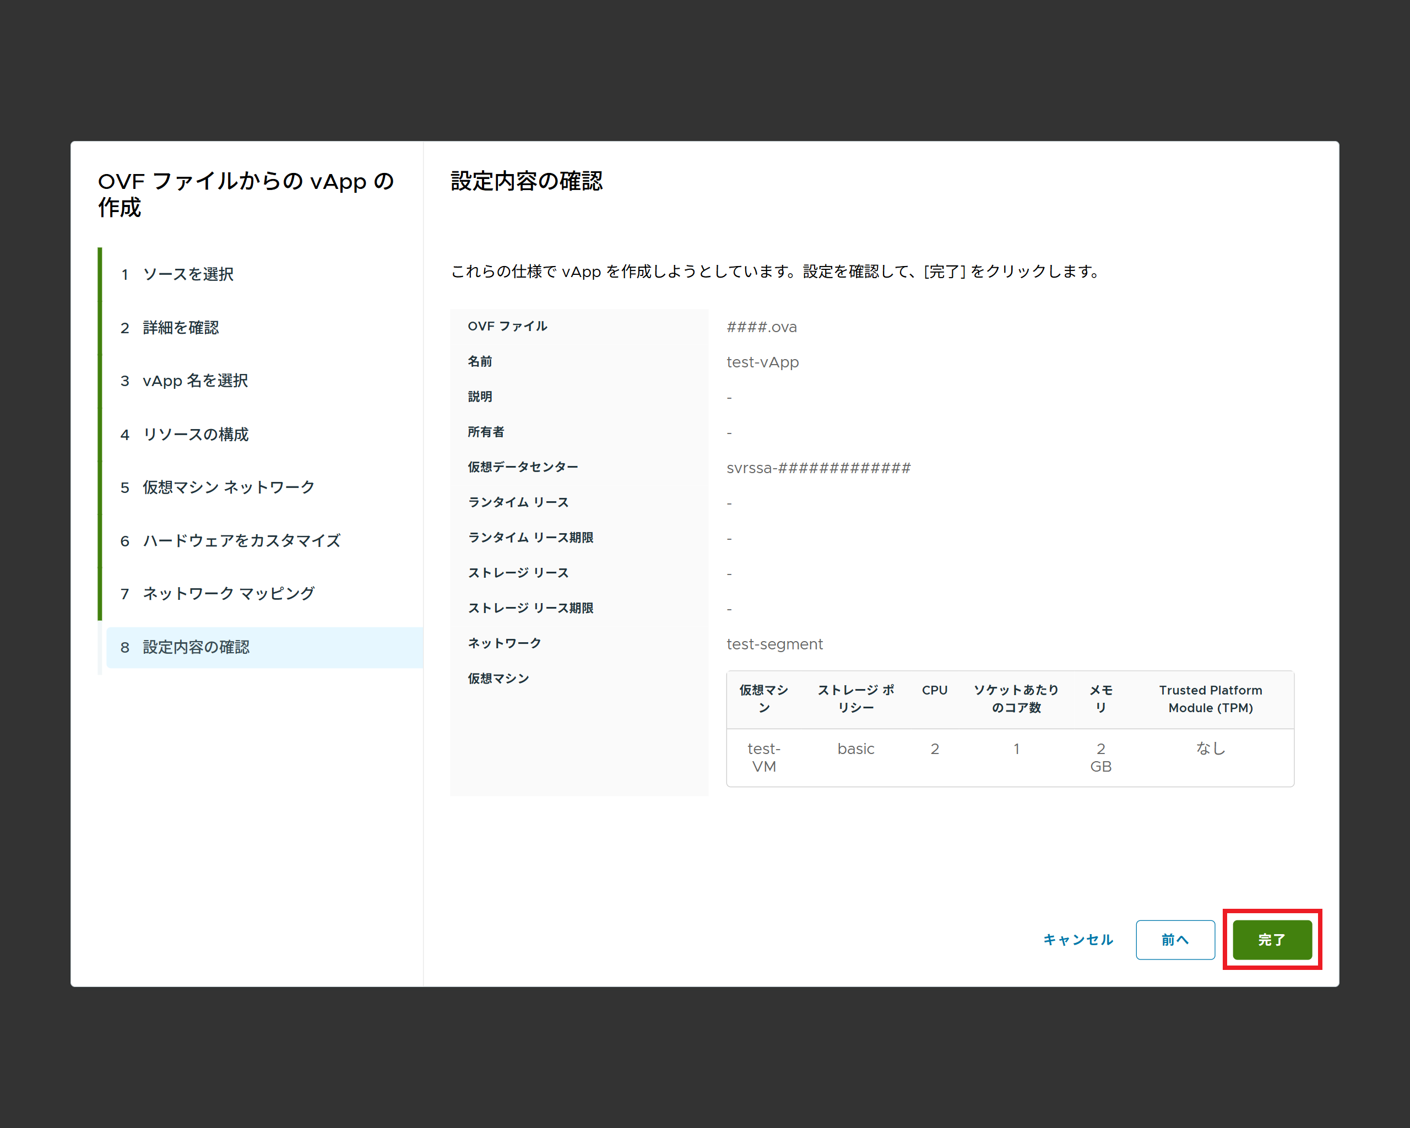Open step 4 リソースの構成
Viewport: 1410px width, 1128px height.
point(195,434)
